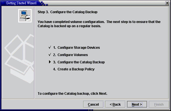This screenshot has height=111, width=171.
Task: Go back with the Back button
Action: (x=115, y=104)
